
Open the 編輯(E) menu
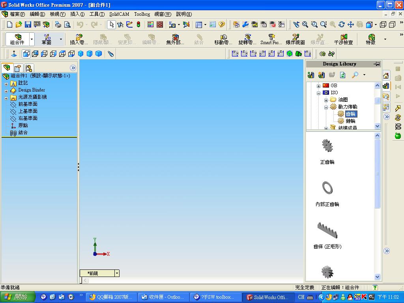tap(37, 14)
